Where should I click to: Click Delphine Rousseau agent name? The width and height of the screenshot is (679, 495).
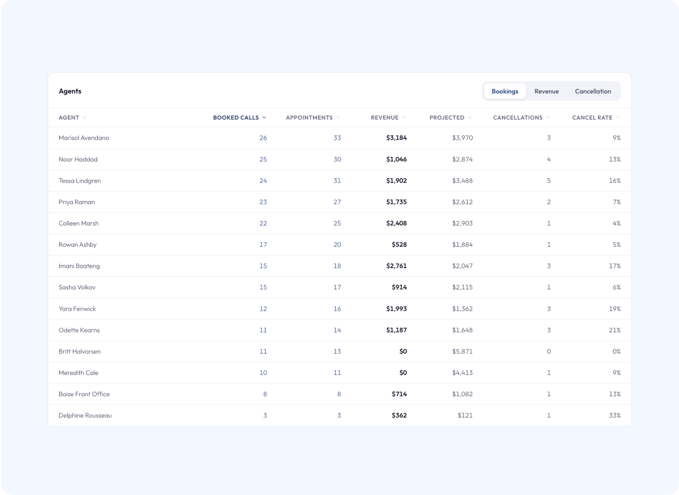point(85,415)
